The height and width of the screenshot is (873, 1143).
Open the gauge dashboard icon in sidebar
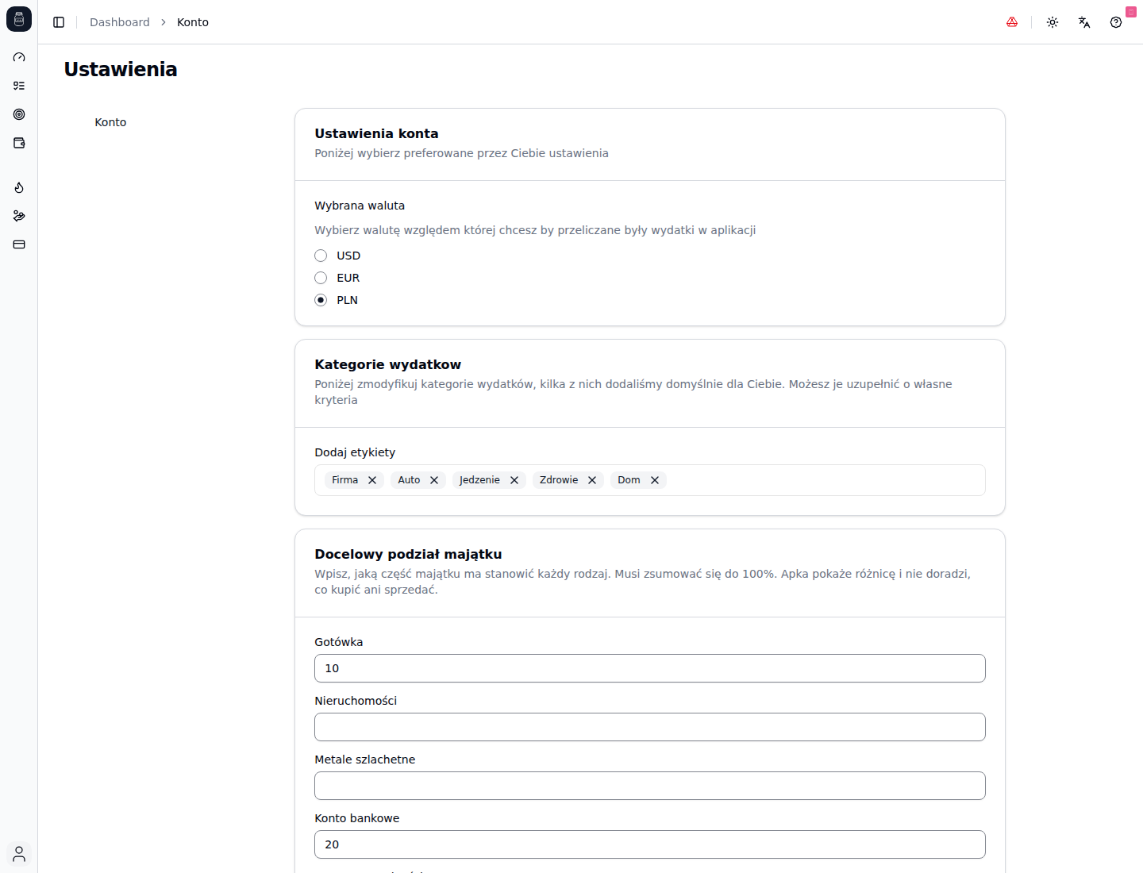[19, 57]
